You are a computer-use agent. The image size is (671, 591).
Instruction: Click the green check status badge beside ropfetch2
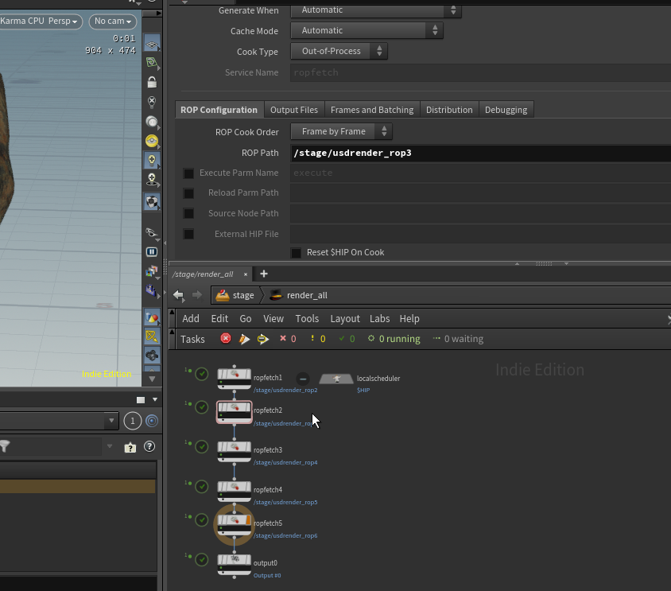point(202,406)
